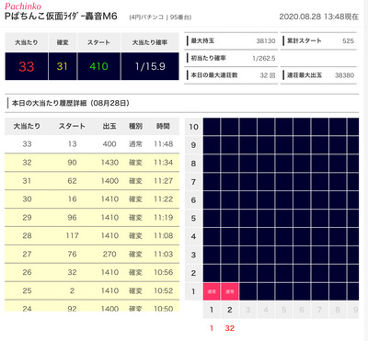Click the Pachinko logo text
The height and width of the screenshot is (341, 368).
point(23,6)
